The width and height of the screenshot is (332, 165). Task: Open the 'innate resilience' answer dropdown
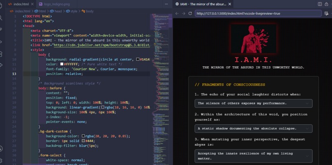tap(253, 156)
